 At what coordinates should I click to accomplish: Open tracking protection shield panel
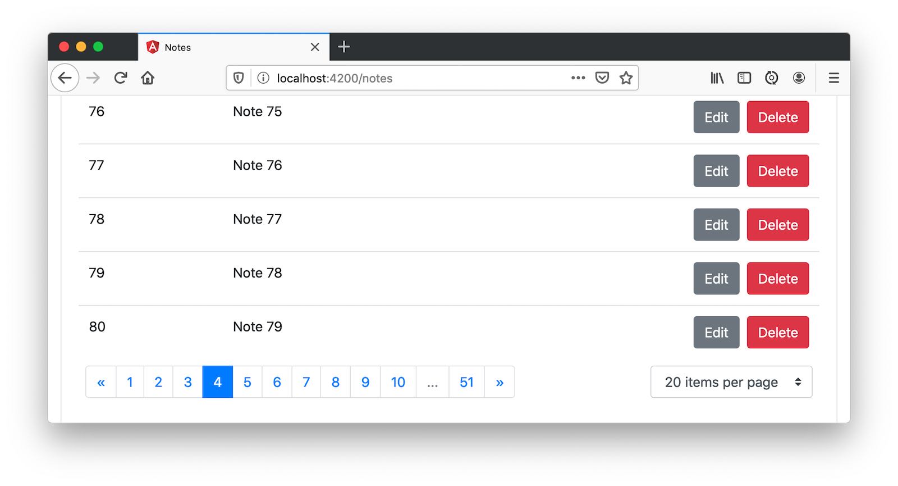tap(239, 78)
